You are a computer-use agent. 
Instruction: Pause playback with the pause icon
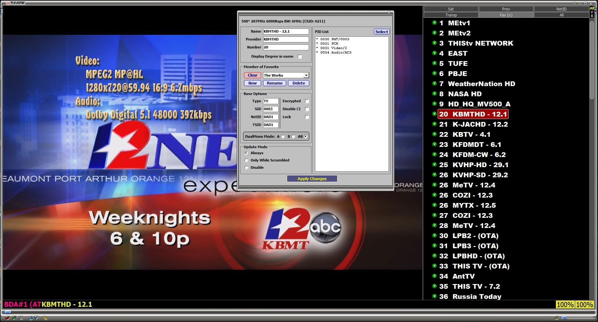pos(21,318)
